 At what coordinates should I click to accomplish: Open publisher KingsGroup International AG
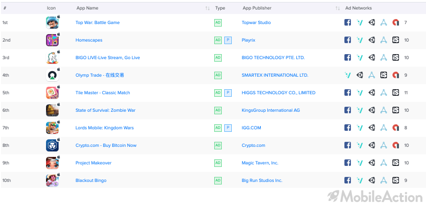[271, 110]
